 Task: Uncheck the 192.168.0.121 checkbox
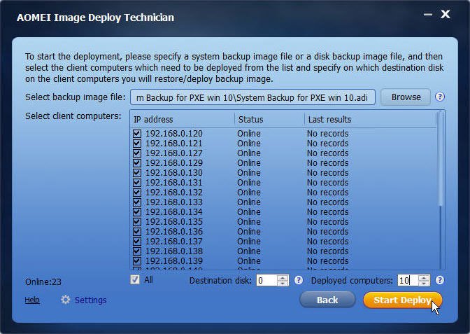[x=137, y=144]
